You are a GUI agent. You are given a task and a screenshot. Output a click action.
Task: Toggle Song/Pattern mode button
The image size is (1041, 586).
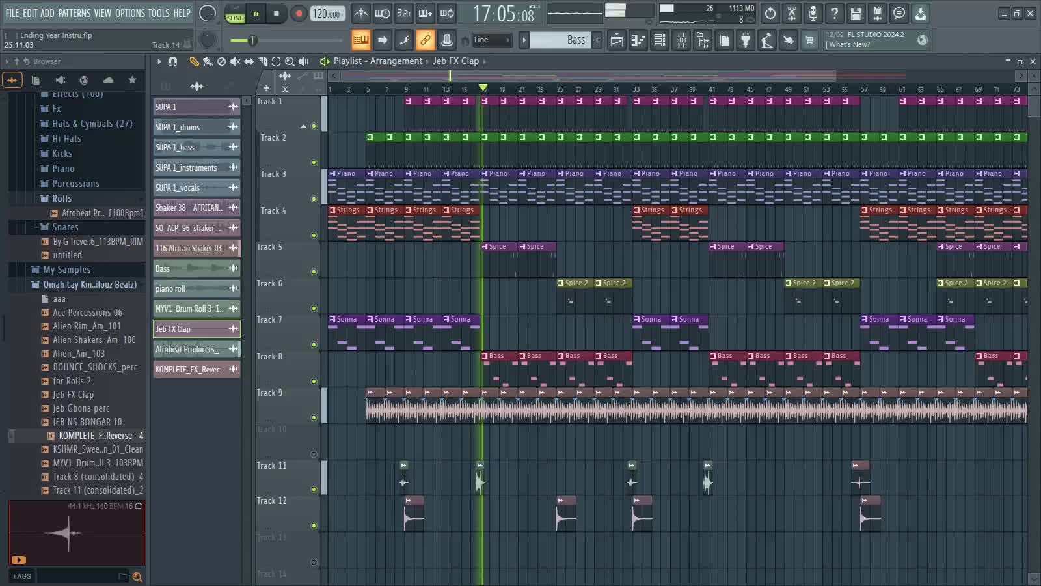tap(235, 14)
